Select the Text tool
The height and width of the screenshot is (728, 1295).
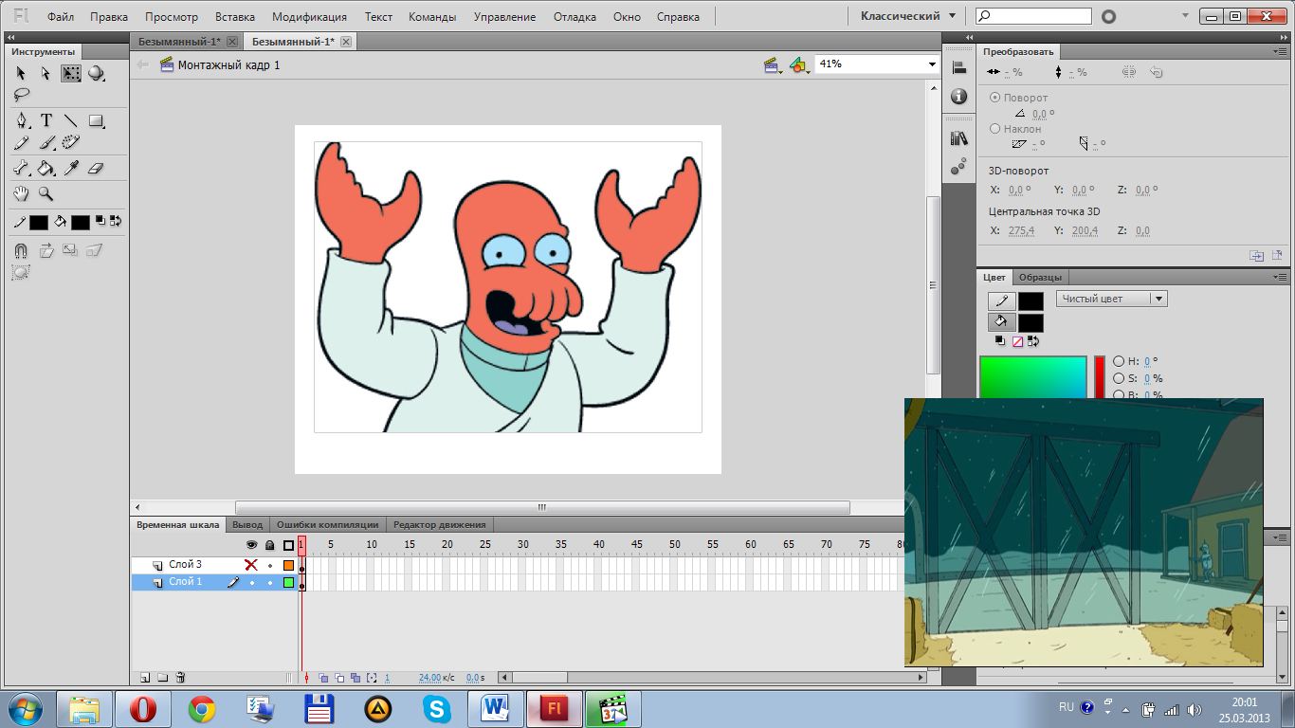click(46, 120)
